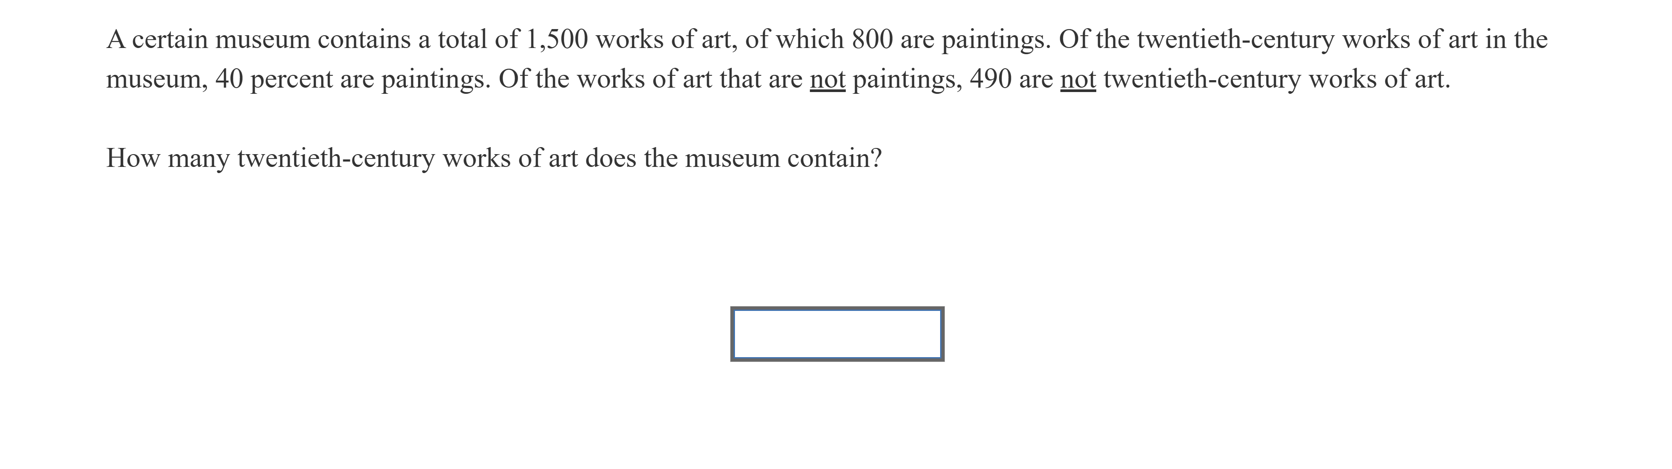Click the number 1,500 in the passage
Screen dimensions: 1672x469
554,40
